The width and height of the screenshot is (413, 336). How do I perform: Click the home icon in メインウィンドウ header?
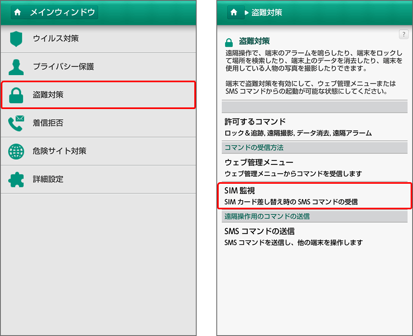click(17, 12)
